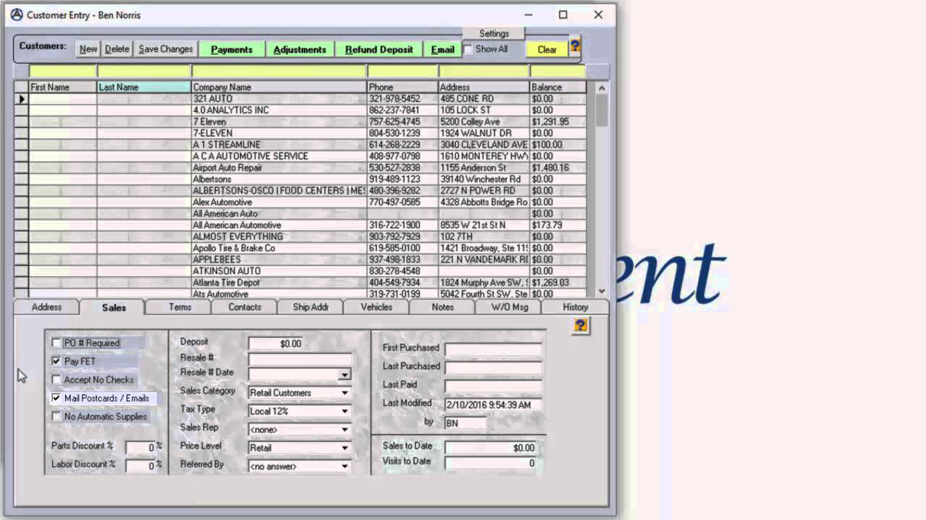Open the History tab
The image size is (926, 520).
[x=575, y=307]
